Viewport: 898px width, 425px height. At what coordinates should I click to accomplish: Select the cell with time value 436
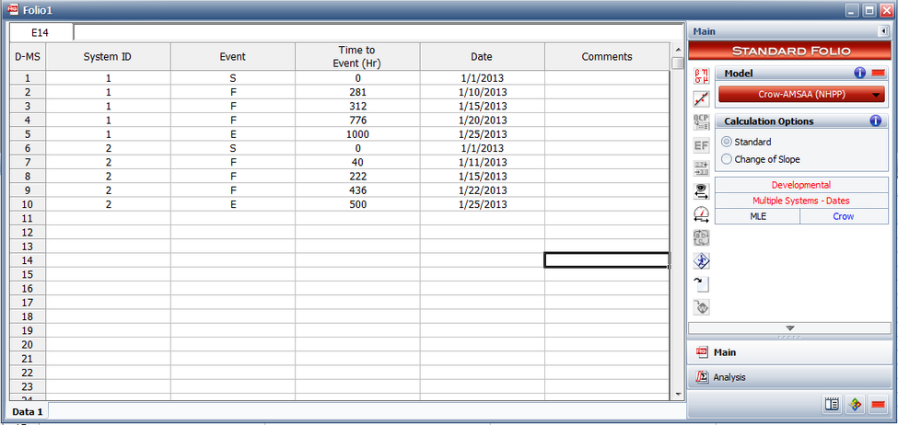(x=357, y=190)
